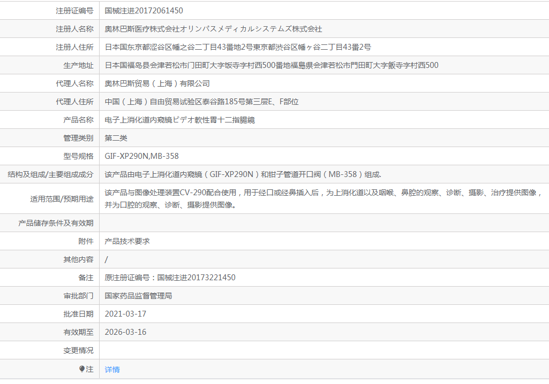Image resolution: width=549 pixels, height=384 pixels.
Task: Click the 备注 label
Action: click(86, 278)
